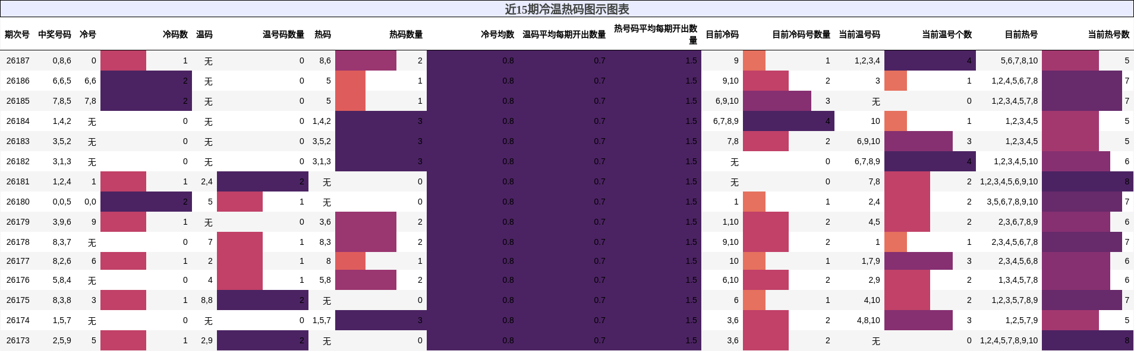Click current hot numbers 1,2,4,5,7,8,9,10
Image resolution: width=1134 pixels, height=351 pixels.
click(x=1009, y=340)
